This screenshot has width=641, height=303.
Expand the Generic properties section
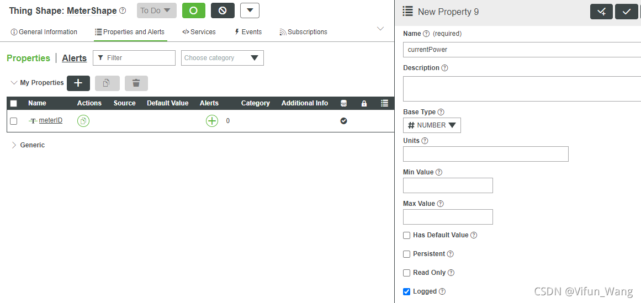click(14, 145)
